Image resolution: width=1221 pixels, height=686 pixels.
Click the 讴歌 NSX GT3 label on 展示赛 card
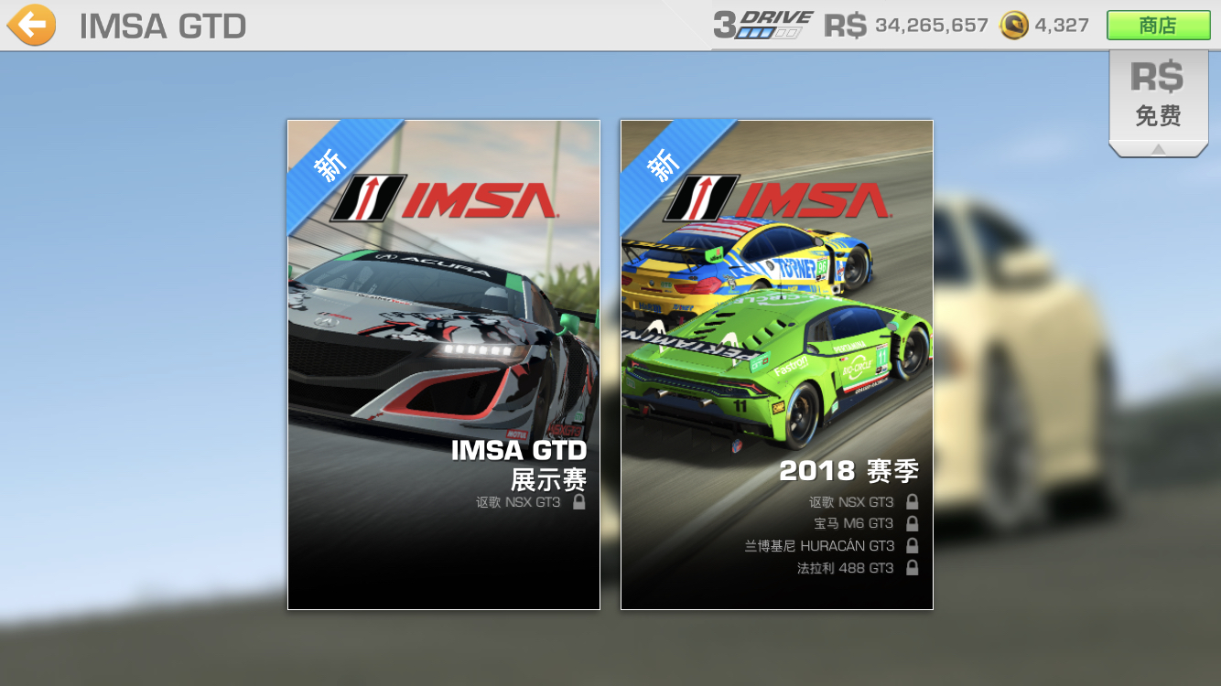[x=518, y=501]
